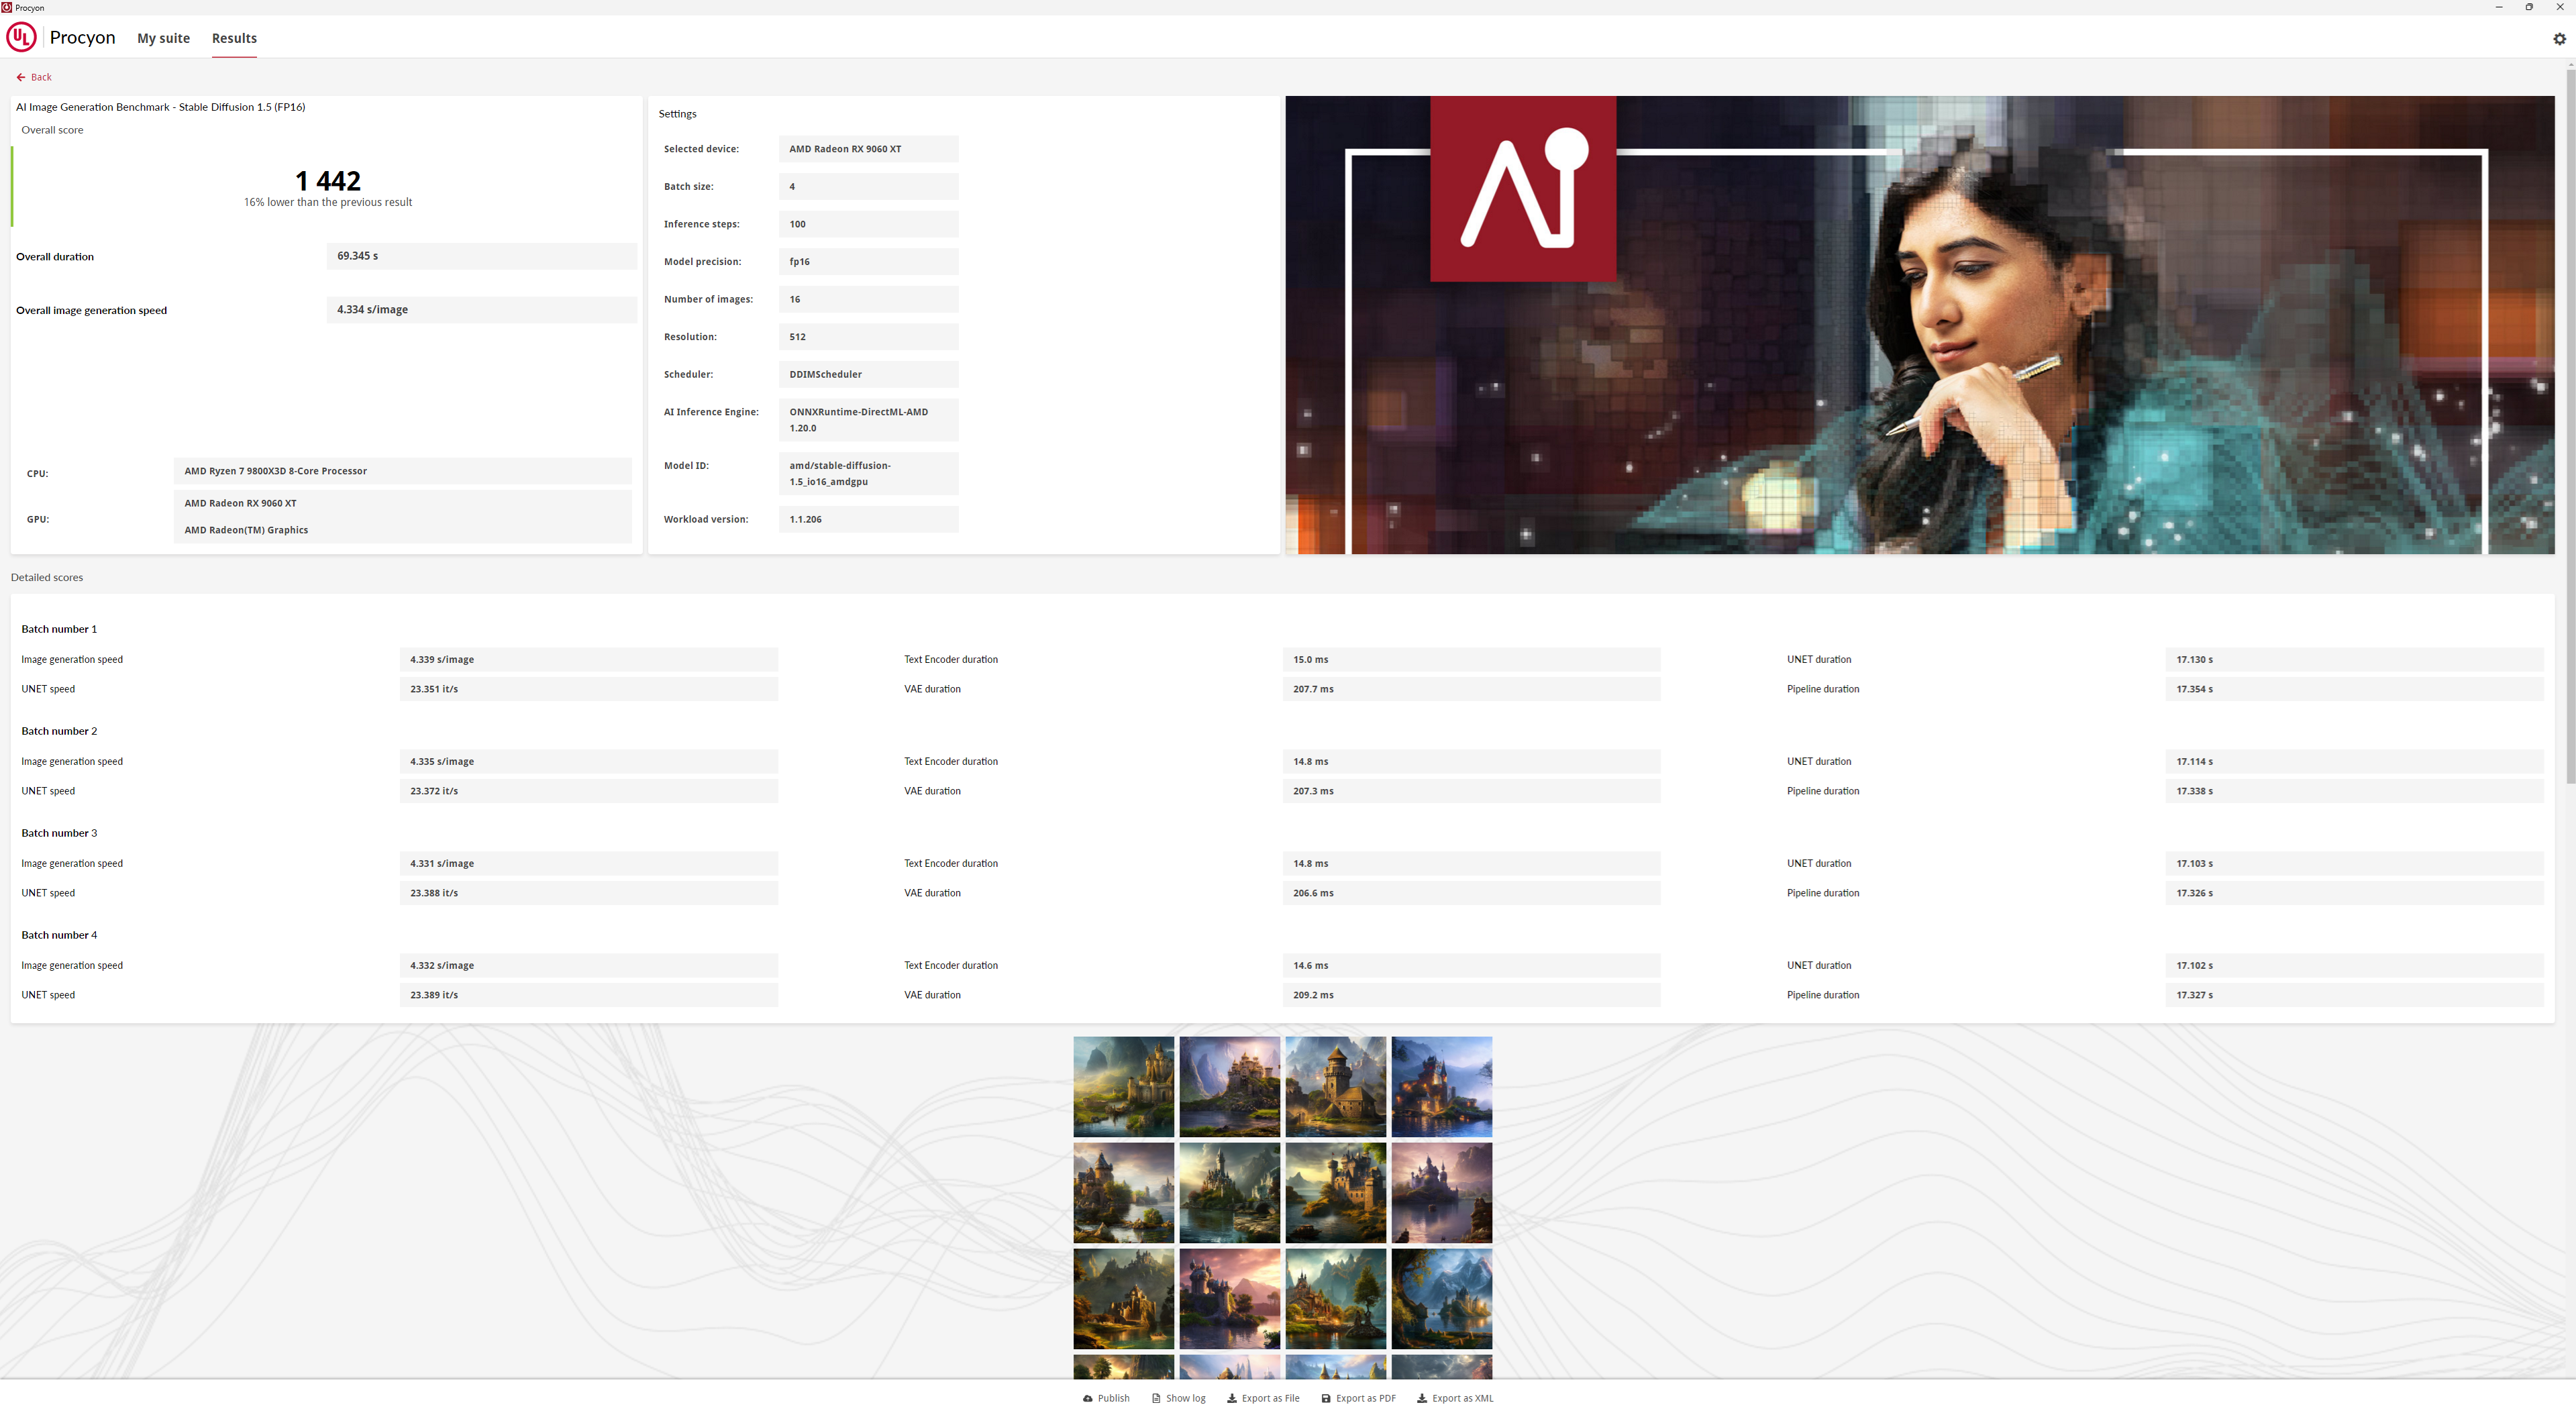Screen dimensions: 2576x1413
Task: Open the settings gear icon
Action: point(2559,39)
